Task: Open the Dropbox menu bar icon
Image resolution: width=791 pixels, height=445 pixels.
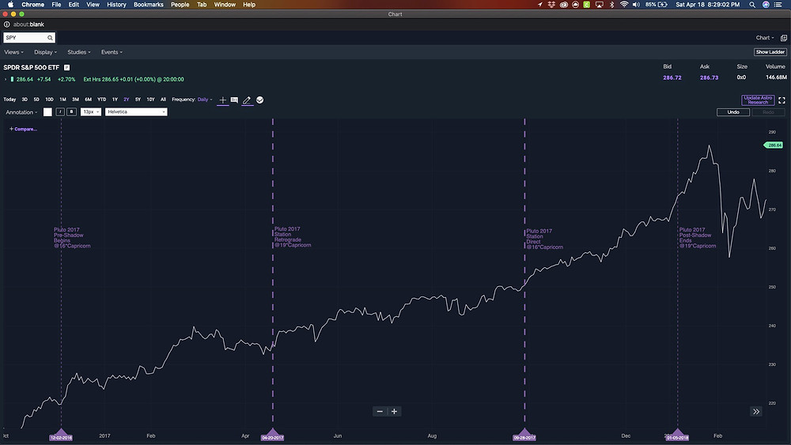Action: pyautogui.click(x=551, y=5)
